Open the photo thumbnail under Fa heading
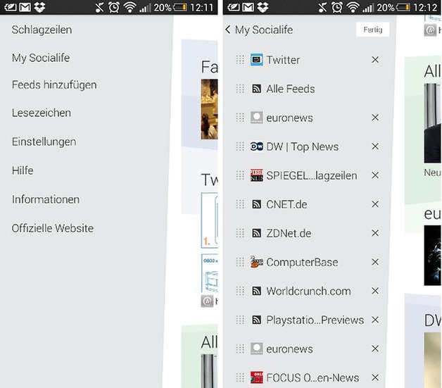442x388 pixels. [x=209, y=109]
